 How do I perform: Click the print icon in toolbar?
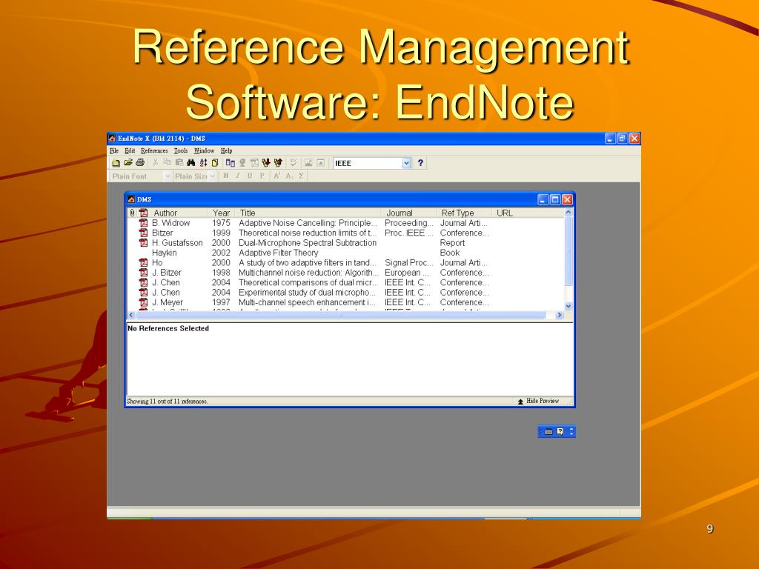(x=140, y=163)
